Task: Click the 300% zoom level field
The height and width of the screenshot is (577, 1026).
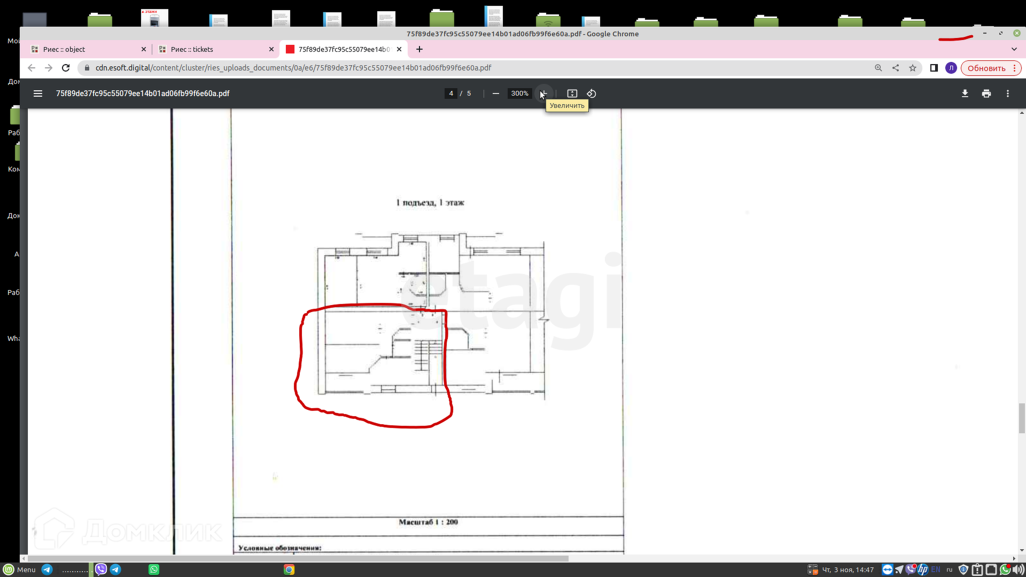Action: tap(519, 93)
